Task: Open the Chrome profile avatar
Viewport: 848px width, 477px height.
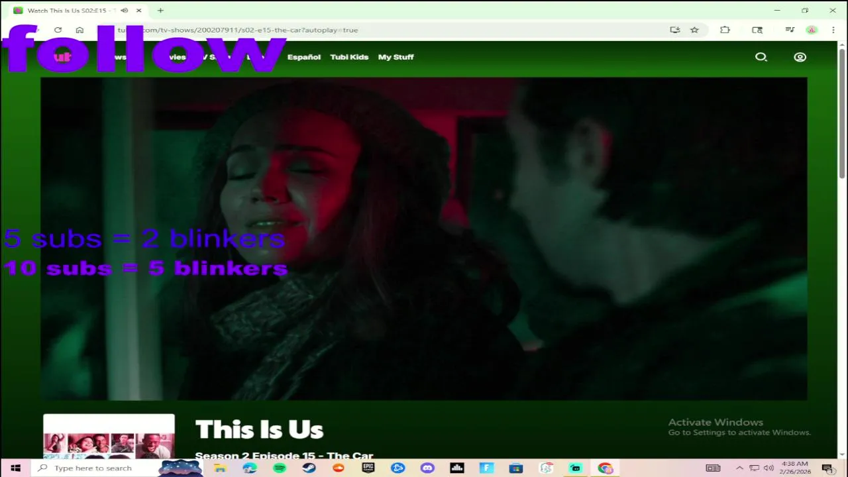Action: point(812,30)
